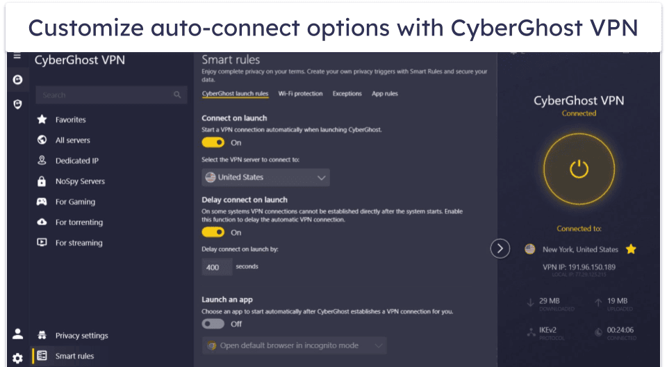The width and height of the screenshot is (667, 367).
Task: Click the delay seconds input field
Action: point(217,267)
